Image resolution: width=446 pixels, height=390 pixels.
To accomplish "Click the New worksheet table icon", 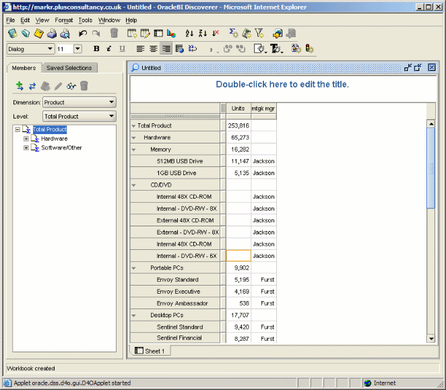I will point(132,34).
